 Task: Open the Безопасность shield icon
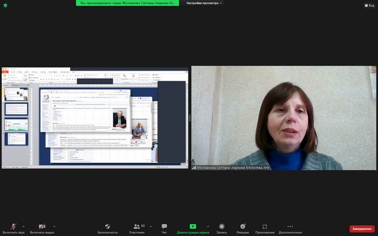tap(107, 228)
